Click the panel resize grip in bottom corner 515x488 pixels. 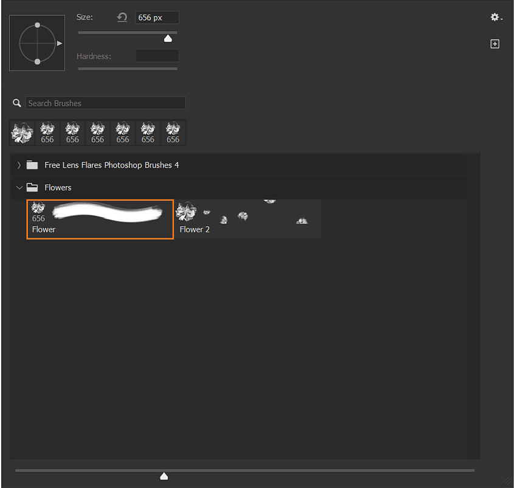coord(508,482)
